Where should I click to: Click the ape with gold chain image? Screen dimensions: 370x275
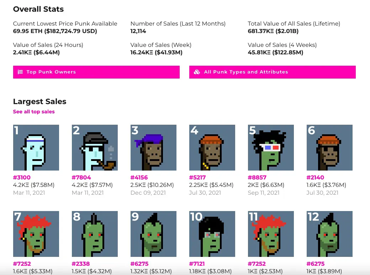(x=212, y=147)
